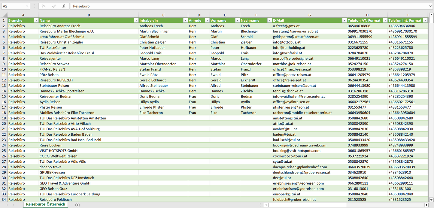Open the Branche column filter dropdown

[36, 20]
